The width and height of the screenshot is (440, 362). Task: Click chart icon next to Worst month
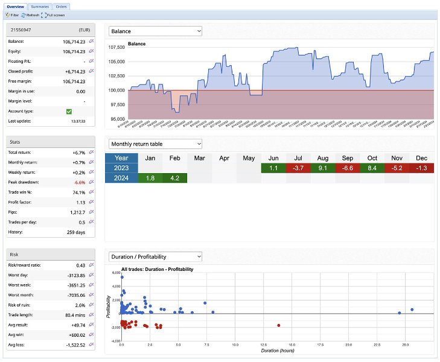pyautogui.click(x=91, y=295)
